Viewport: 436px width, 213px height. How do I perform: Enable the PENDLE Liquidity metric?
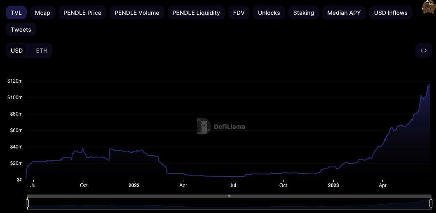[196, 13]
